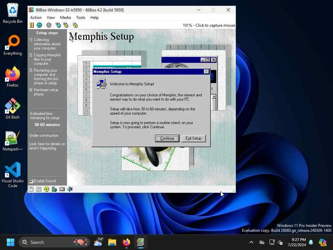
Task: Open the Windows Start menu
Action: coord(10,242)
